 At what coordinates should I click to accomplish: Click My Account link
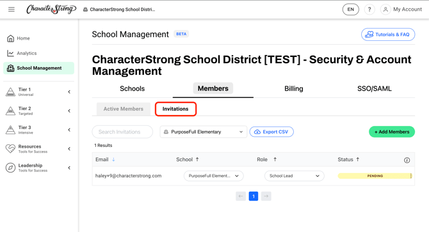(x=407, y=10)
